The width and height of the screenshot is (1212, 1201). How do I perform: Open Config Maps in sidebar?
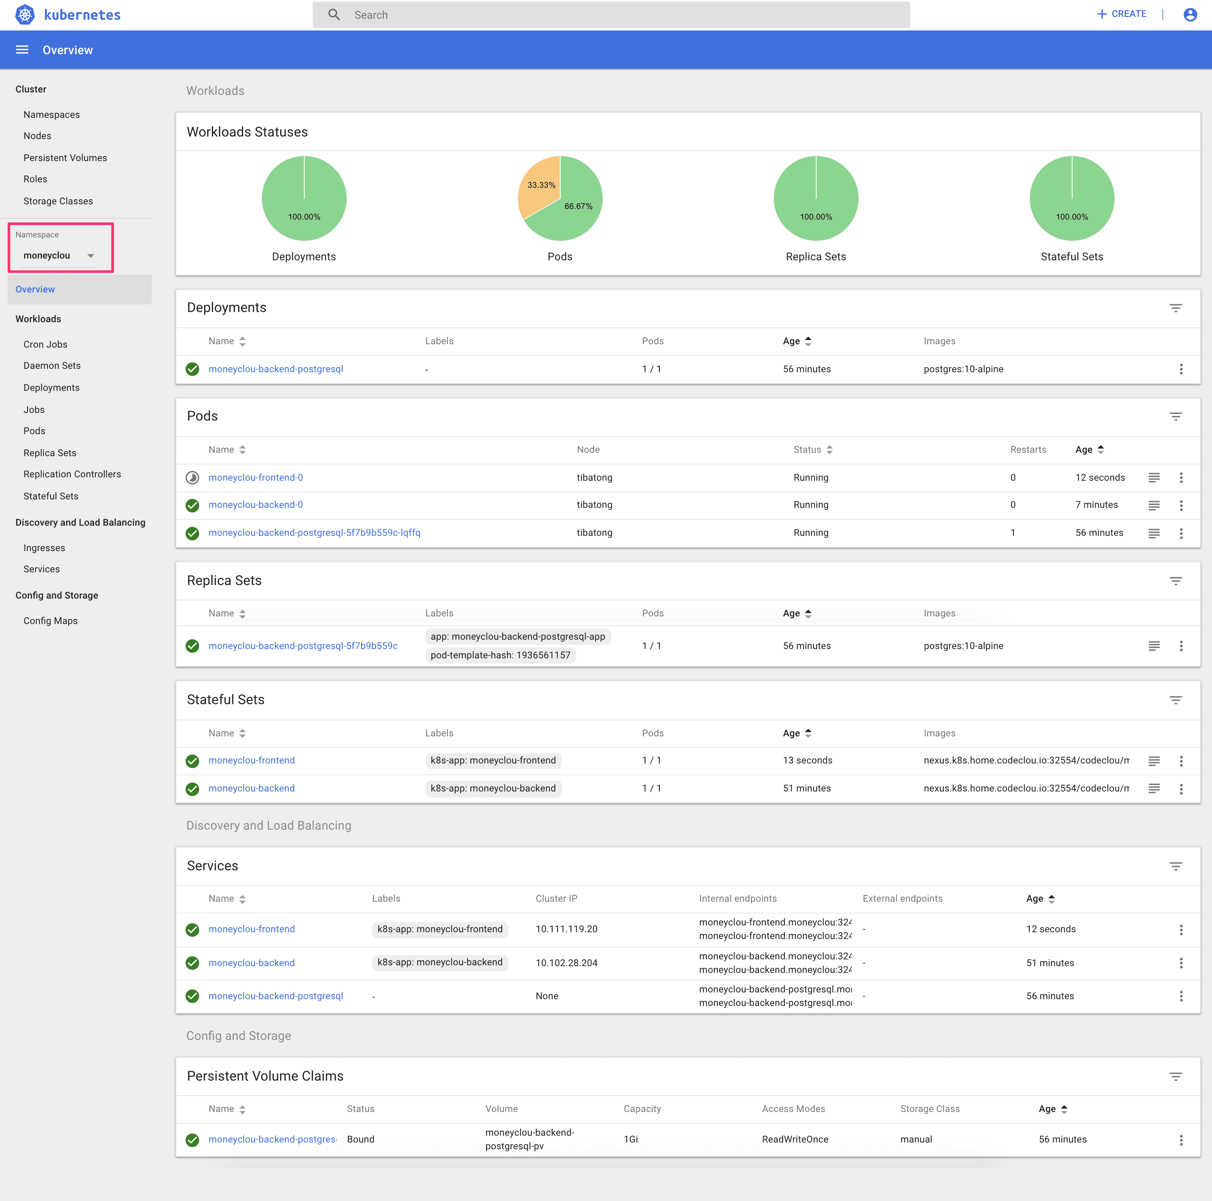51,621
